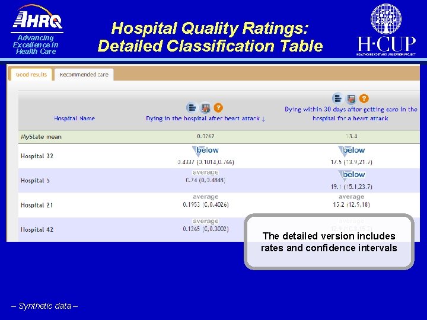Click below rating icon for Hospital 32 in-hospital deaths
Screen dimensions: 427x320
point(206,151)
